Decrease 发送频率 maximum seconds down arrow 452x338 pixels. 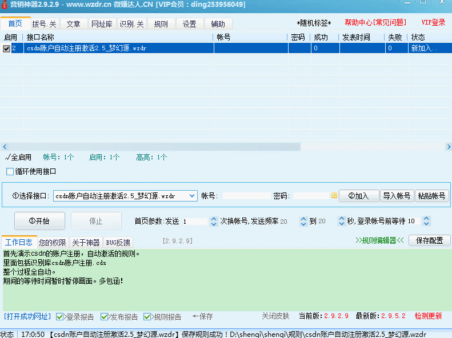(x=342, y=224)
